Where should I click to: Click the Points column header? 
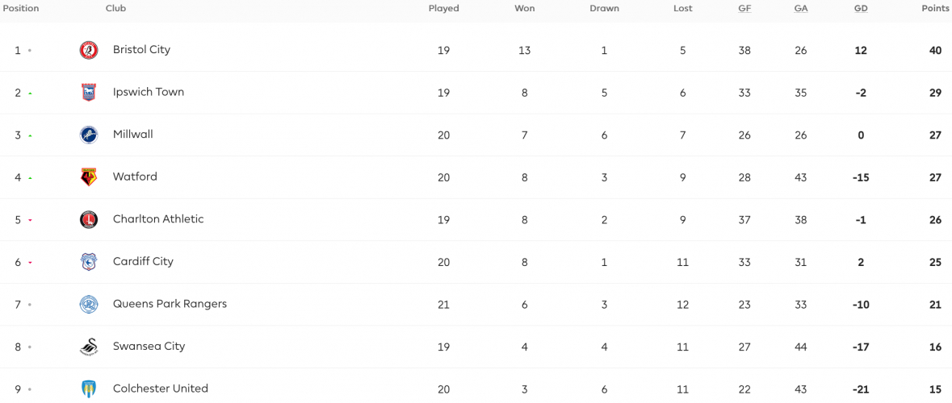tap(935, 9)
